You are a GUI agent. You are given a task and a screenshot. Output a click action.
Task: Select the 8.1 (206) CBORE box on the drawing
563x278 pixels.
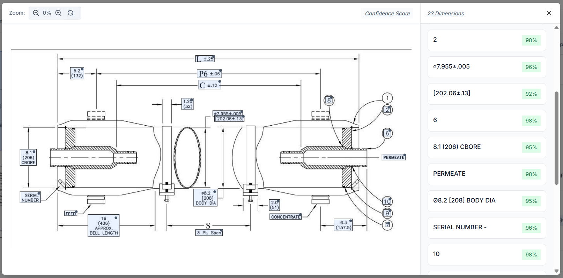[x=28, y=157]
